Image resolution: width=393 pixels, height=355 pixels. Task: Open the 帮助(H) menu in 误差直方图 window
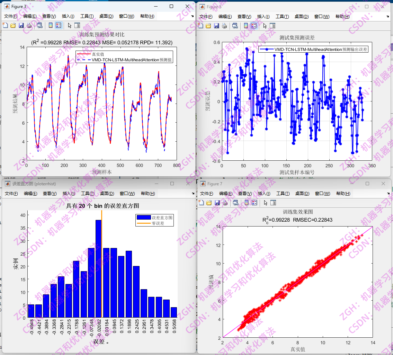pos(148,194)
